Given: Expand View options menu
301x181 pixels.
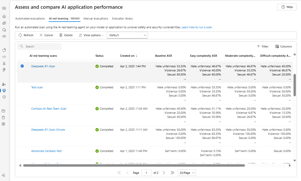Looking at the screenshot, I should coord(91,35).
